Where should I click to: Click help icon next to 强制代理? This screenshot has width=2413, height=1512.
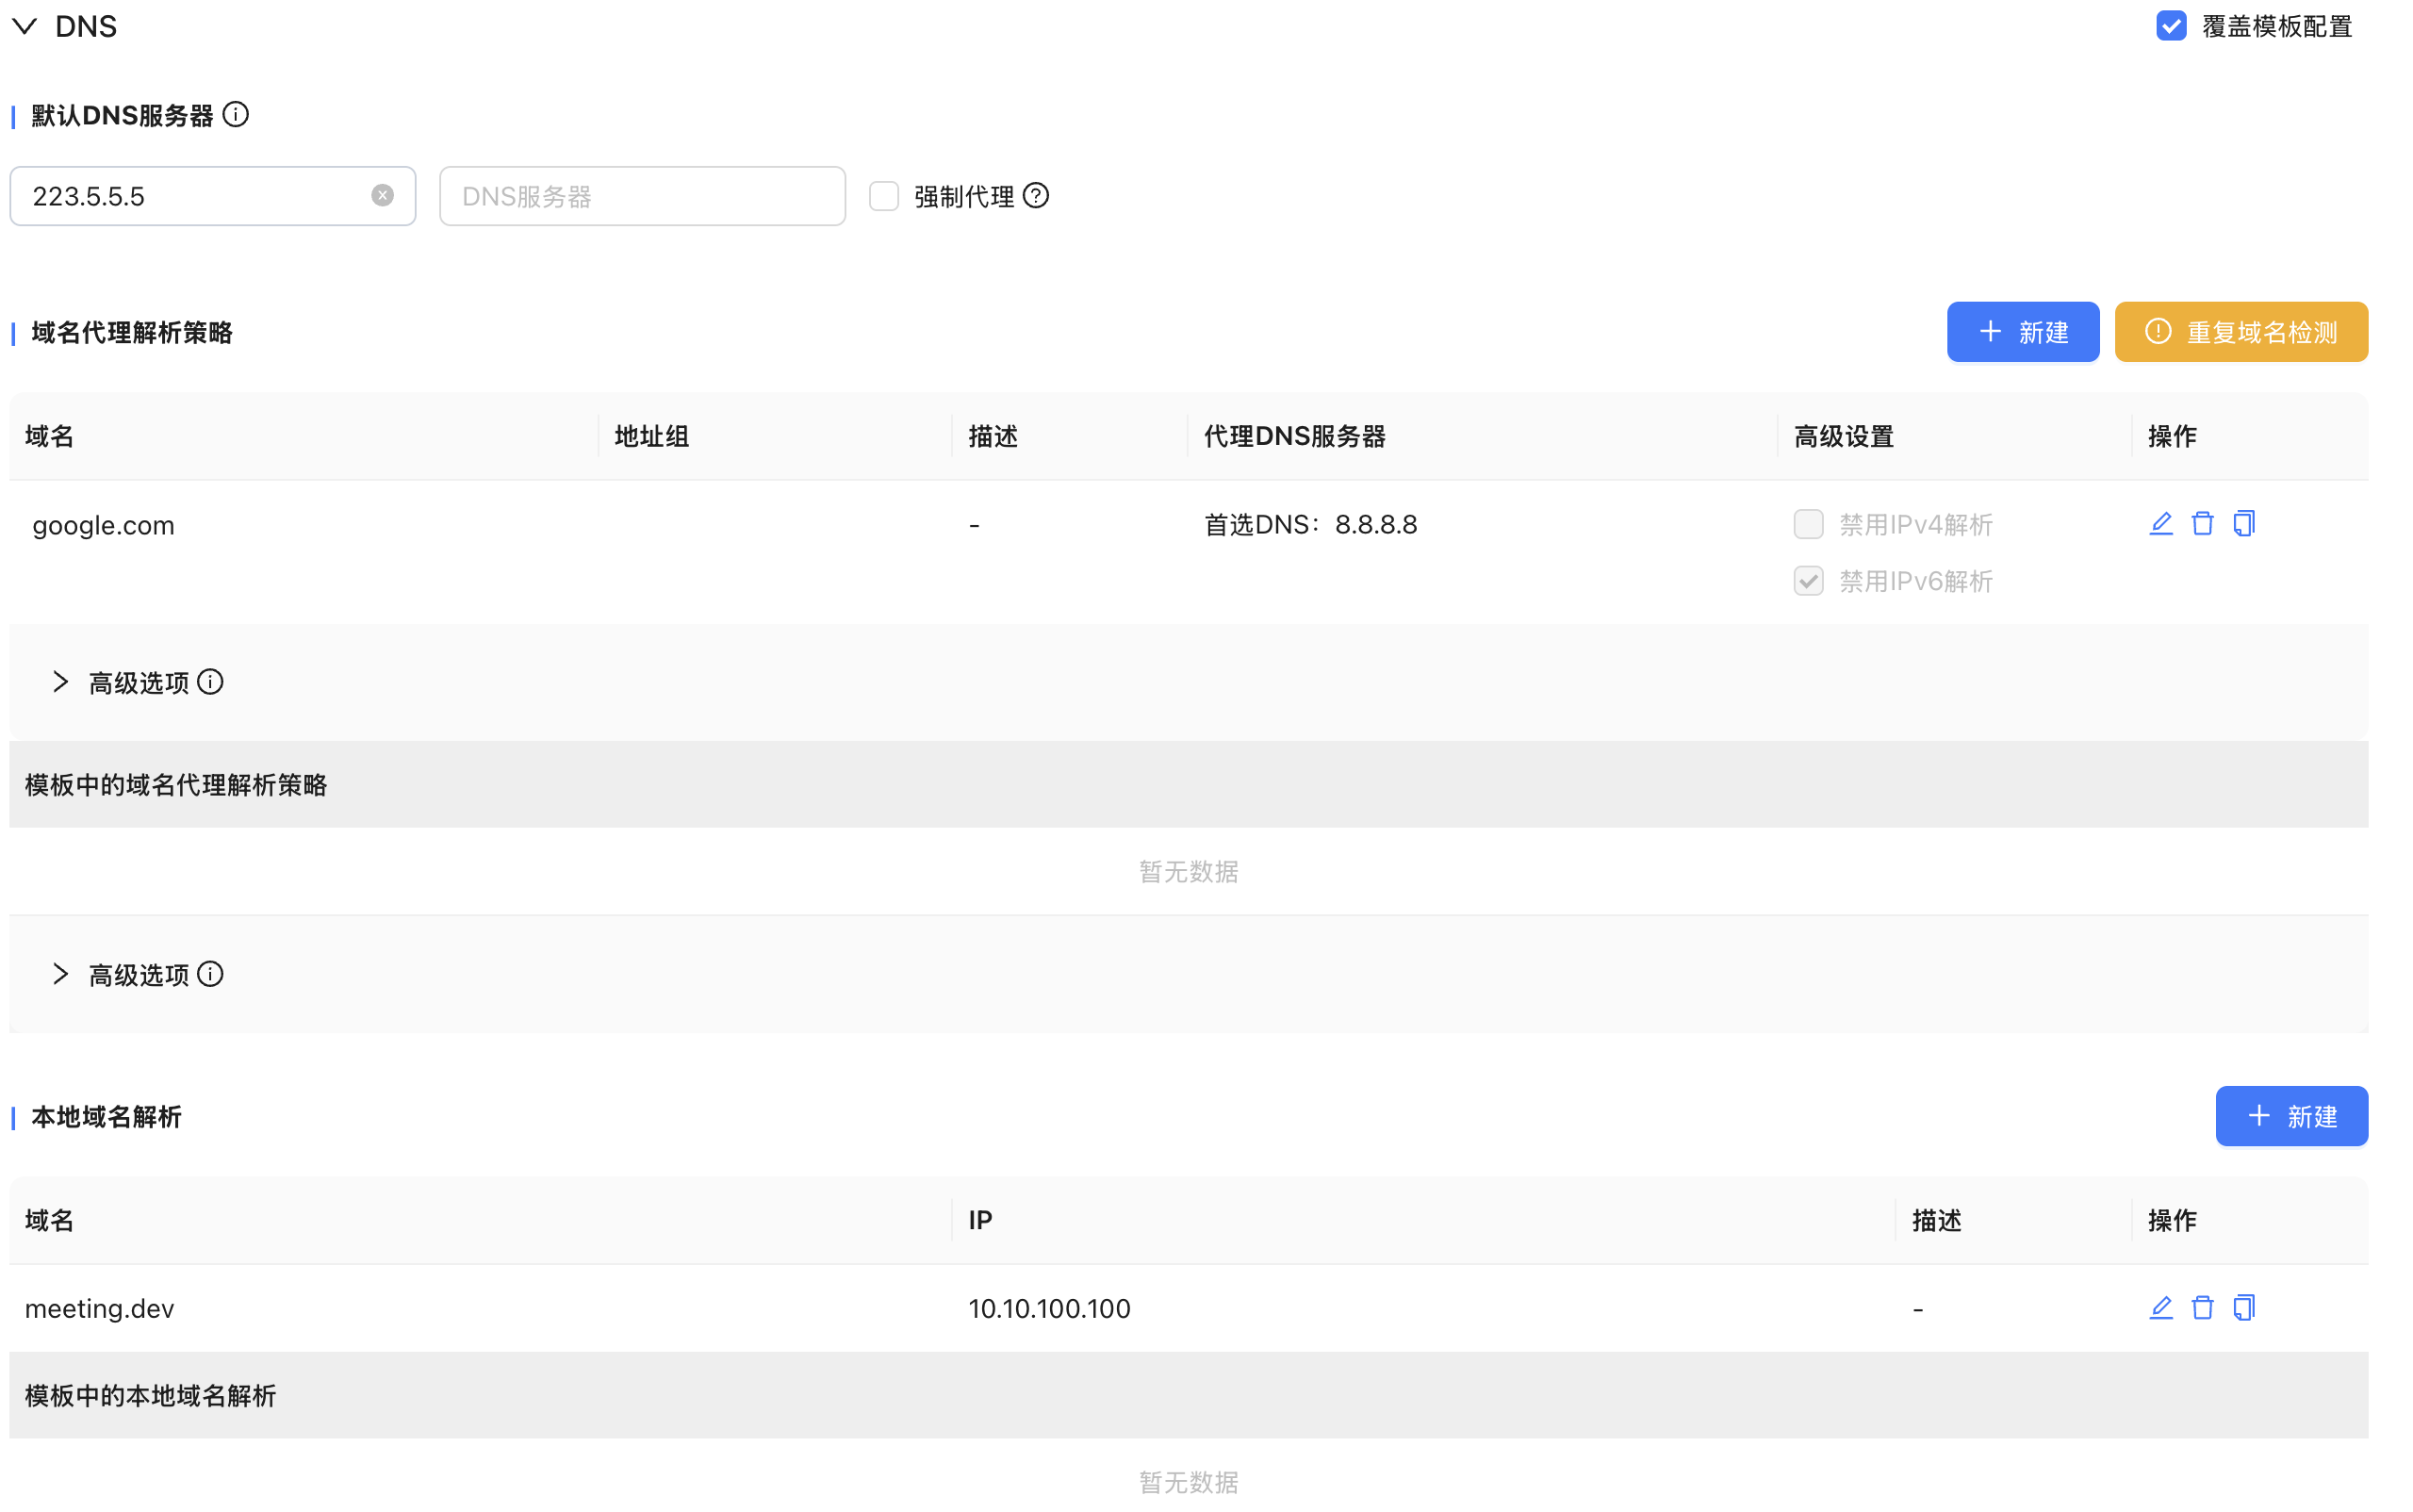tap(1036, 196)
